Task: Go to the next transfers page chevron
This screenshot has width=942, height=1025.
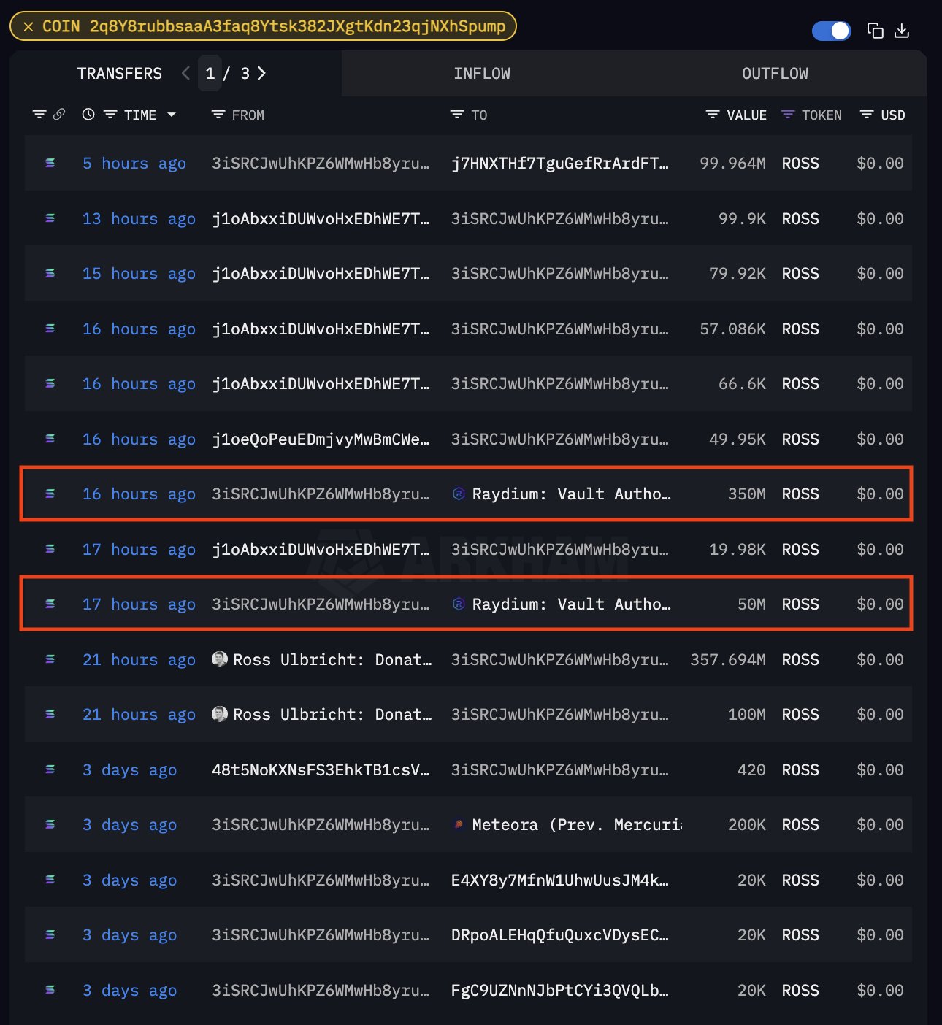Action: click(x=261, y=73)
